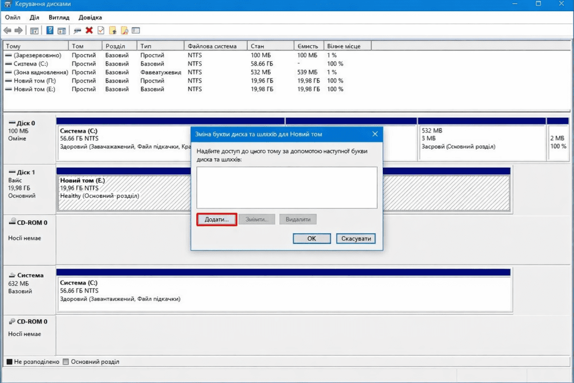574x383 pixels.
Task: Click the empty drive paths list box
Action: (x=287, y=187)
